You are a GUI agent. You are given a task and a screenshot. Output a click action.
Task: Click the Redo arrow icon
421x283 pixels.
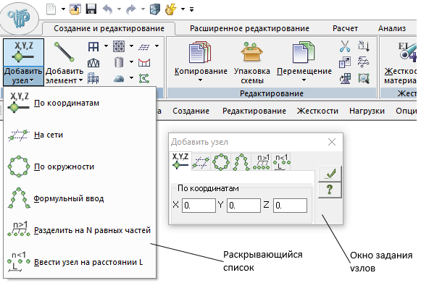[x=131, y=9]
